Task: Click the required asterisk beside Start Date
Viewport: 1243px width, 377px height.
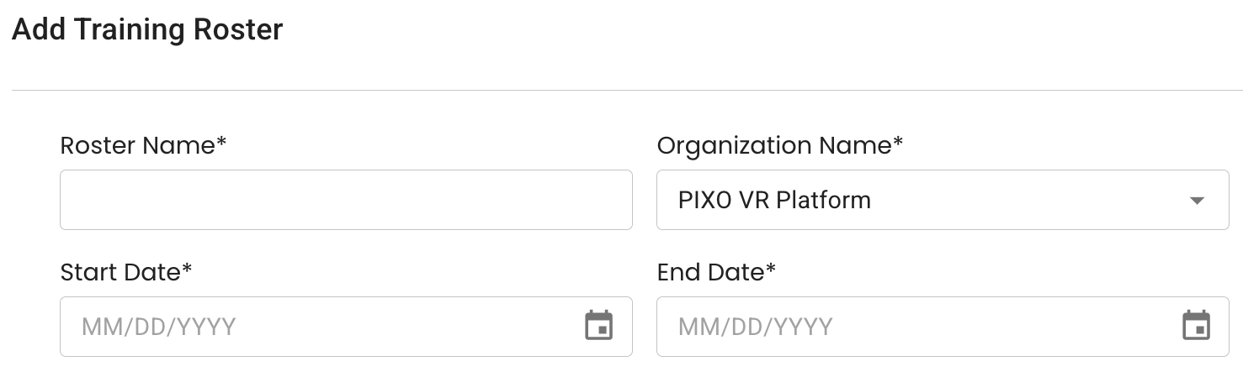Action: coord(187,270)
